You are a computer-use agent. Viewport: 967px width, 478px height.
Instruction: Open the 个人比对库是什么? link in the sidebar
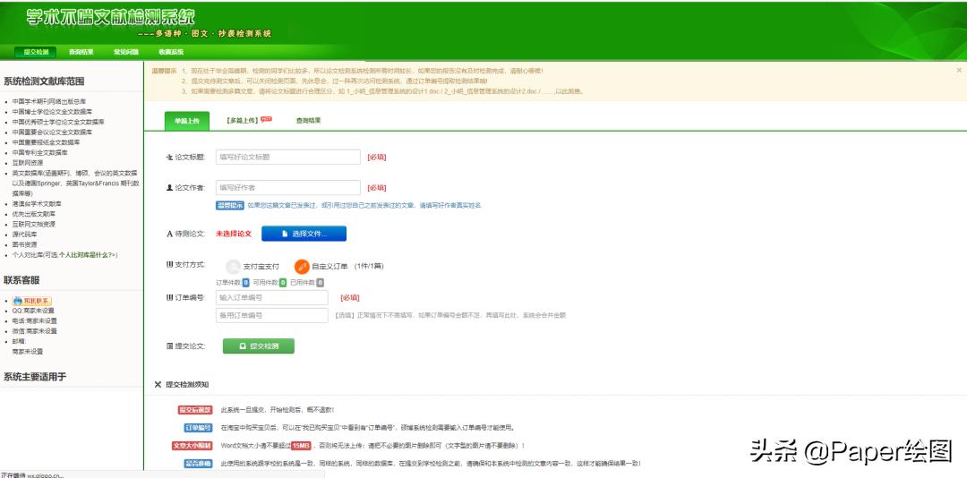[84, 255]
